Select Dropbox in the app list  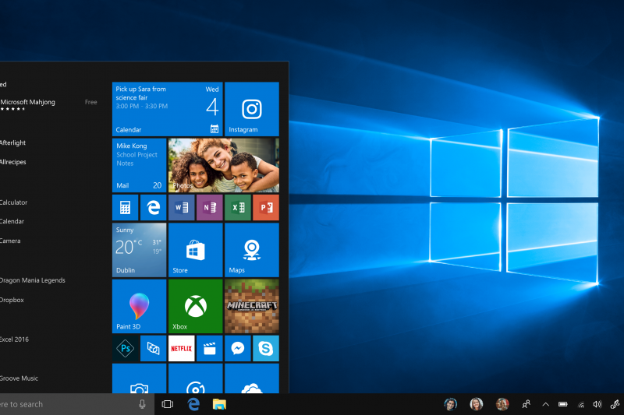pyautogui.click(x=12, y=300)
